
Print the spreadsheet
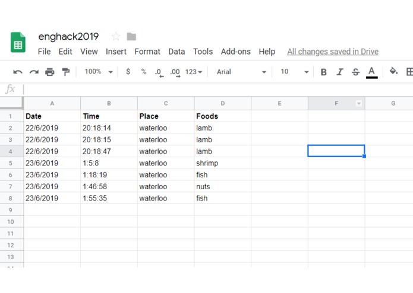50,72
